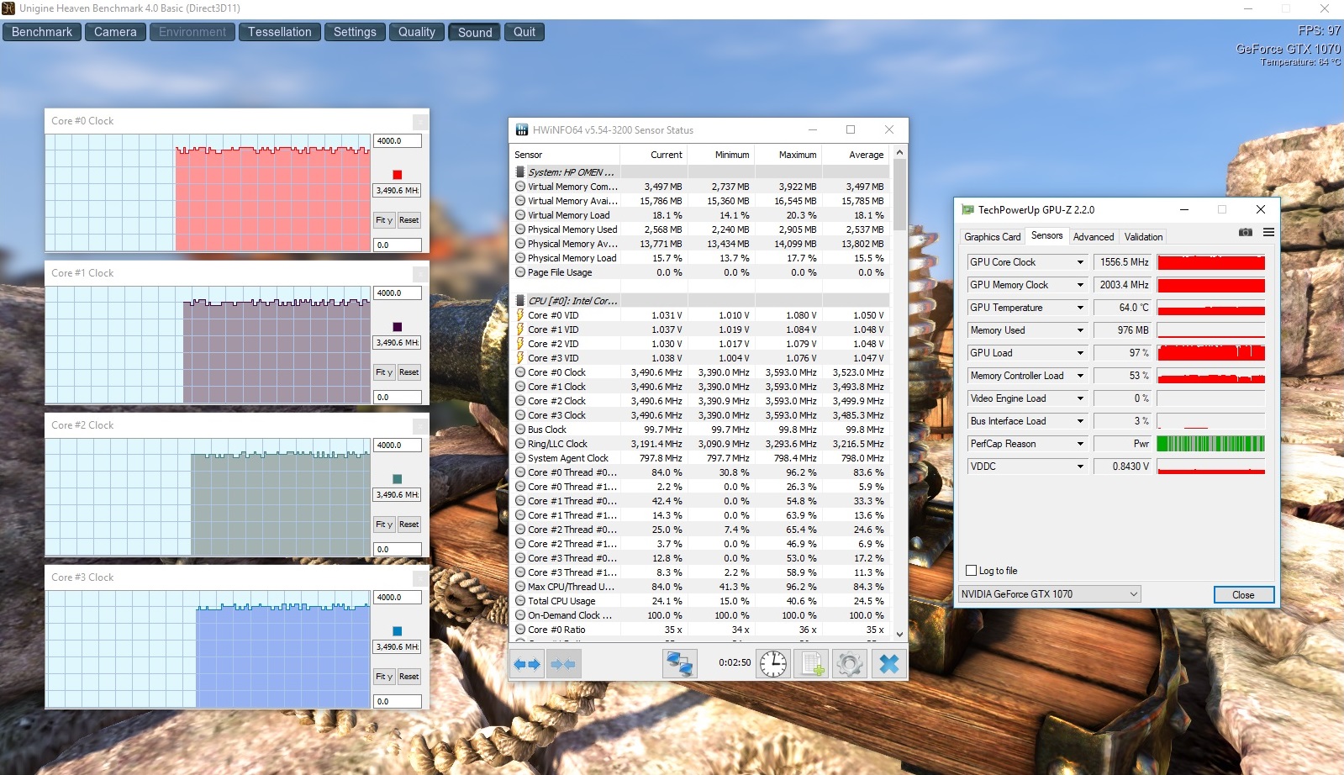This screenshot has height=775, width=1344.
Task: Open the PerfCap Reason dropdown
Action: 1080,444
